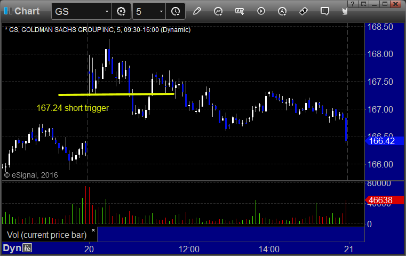Click the 166.00 price axis label
Viewport: 406px width, 256px height.
click(380, 164)
